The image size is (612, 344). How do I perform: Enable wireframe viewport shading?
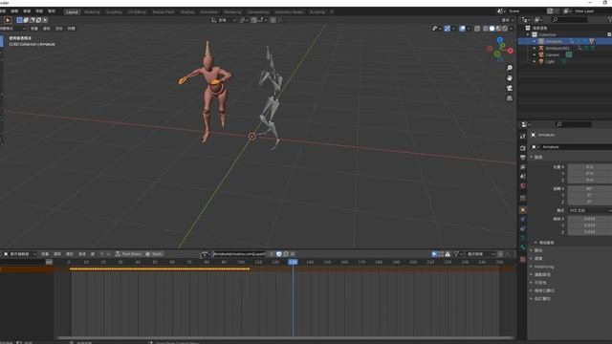(486, 29)
